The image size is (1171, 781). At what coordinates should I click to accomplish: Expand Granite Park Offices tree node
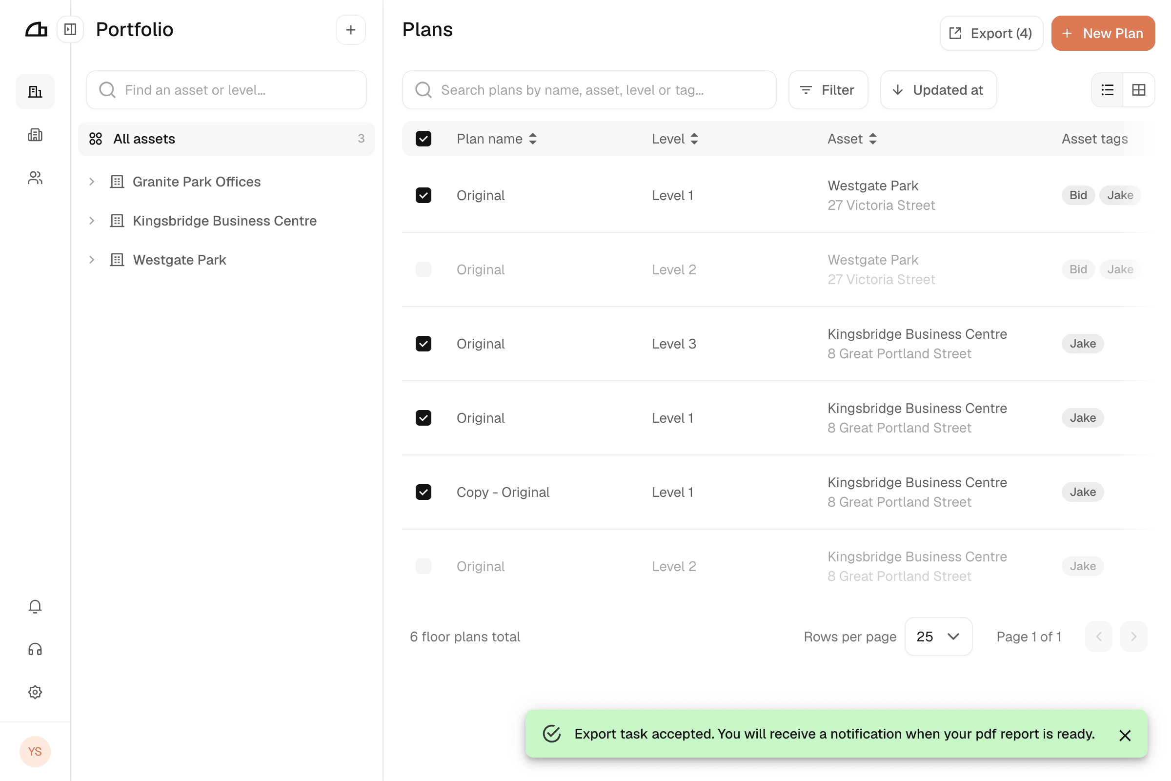(92, 182)
